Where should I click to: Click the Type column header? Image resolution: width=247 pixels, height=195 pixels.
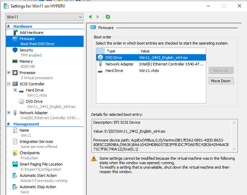coord(121,51)
